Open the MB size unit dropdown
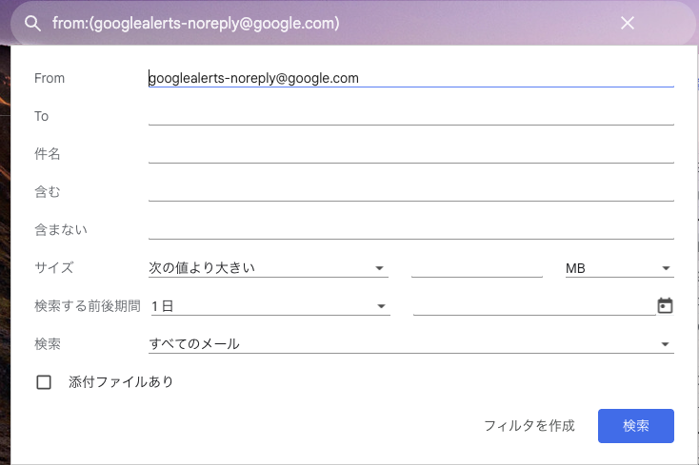The width and height of the screenshot is (699, 465). (619, 268)
